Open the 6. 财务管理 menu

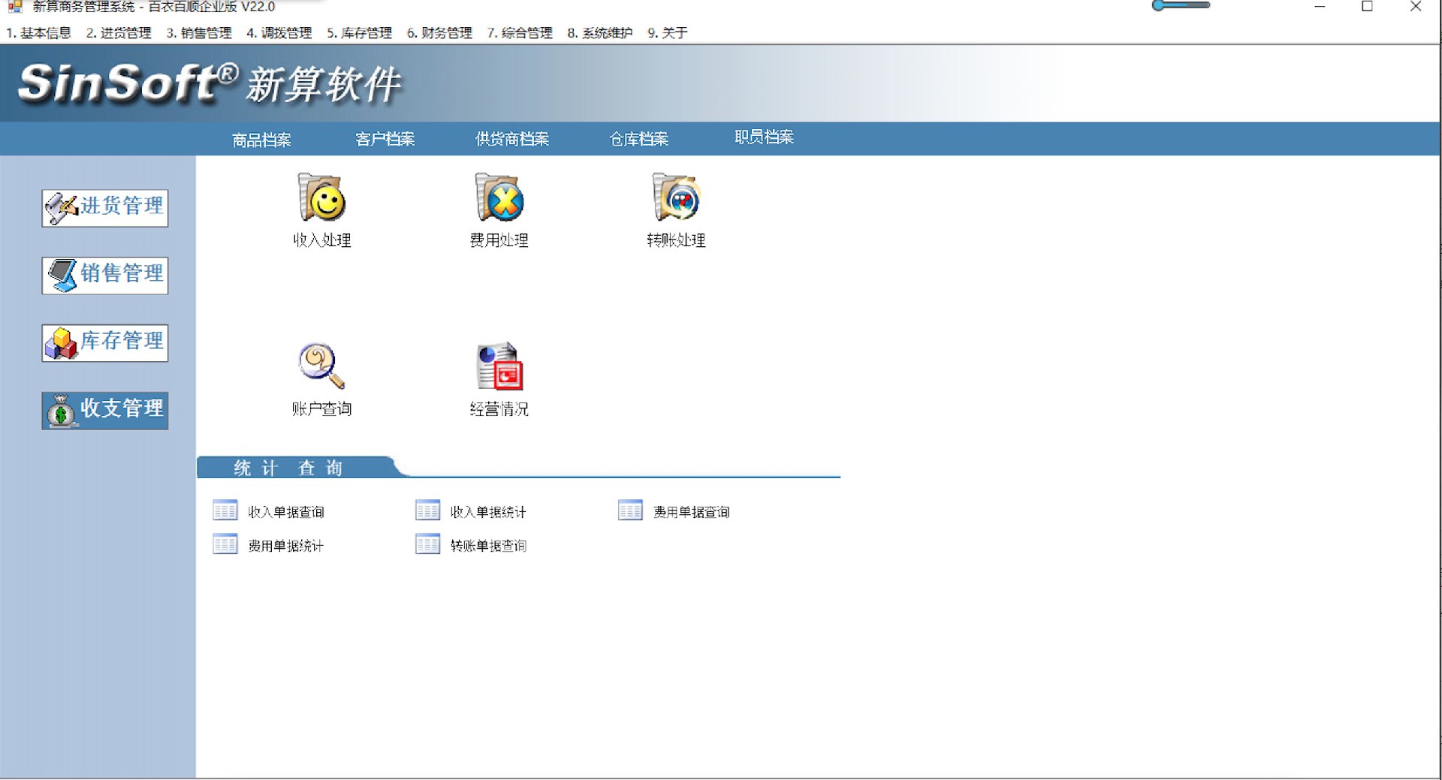440,33
